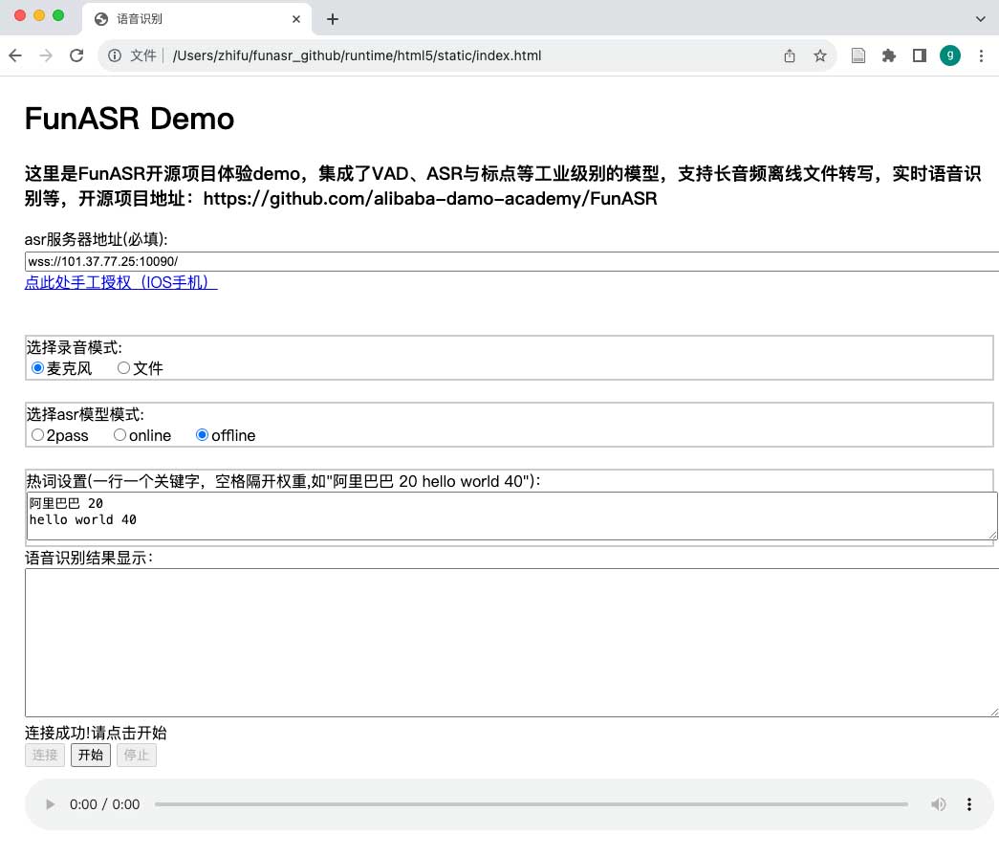Toggle the browser side panel icon
Viewport: 999px width, 856px height.
[920, 55]
